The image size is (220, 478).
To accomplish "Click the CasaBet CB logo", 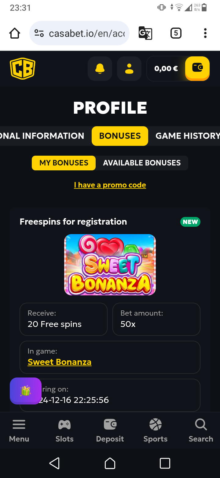I will 23,68.
